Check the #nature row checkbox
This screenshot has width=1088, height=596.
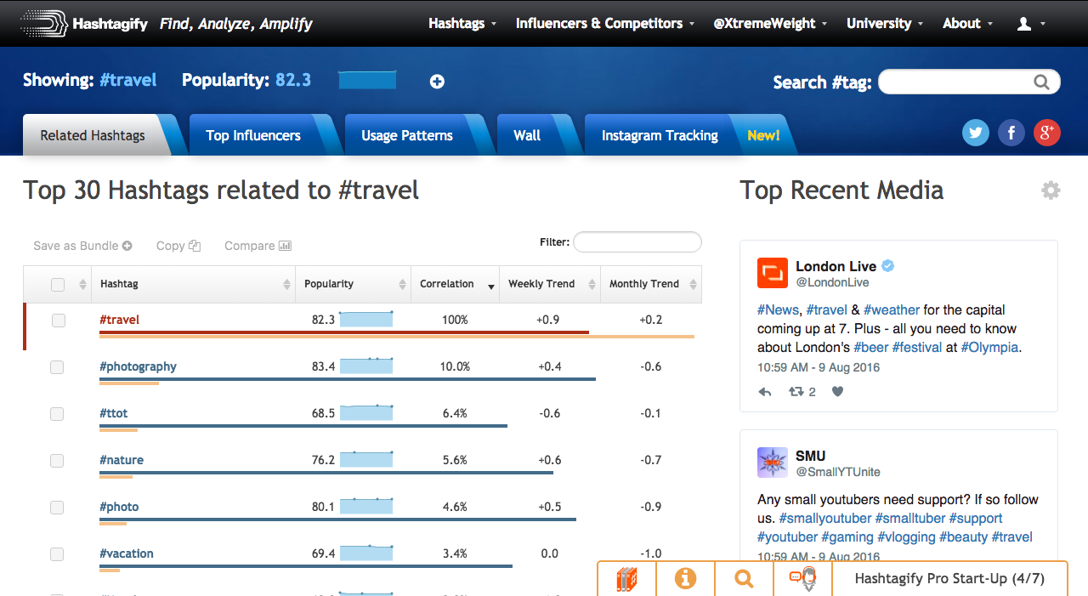click(x=57, y=461)
